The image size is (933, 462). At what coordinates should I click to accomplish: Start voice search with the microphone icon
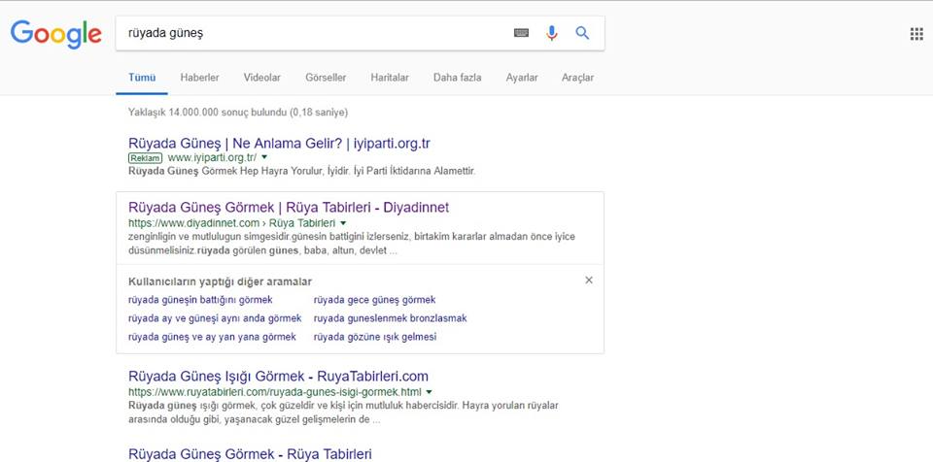(x=552, y=33)
